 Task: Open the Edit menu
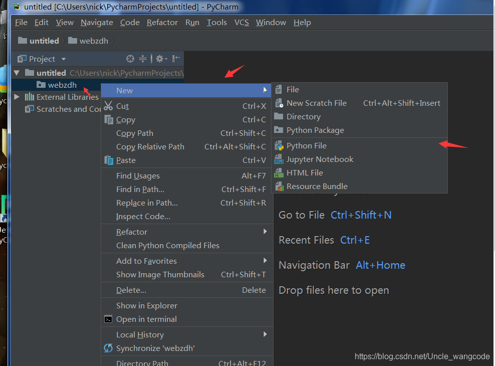click(x=42, y=23)
